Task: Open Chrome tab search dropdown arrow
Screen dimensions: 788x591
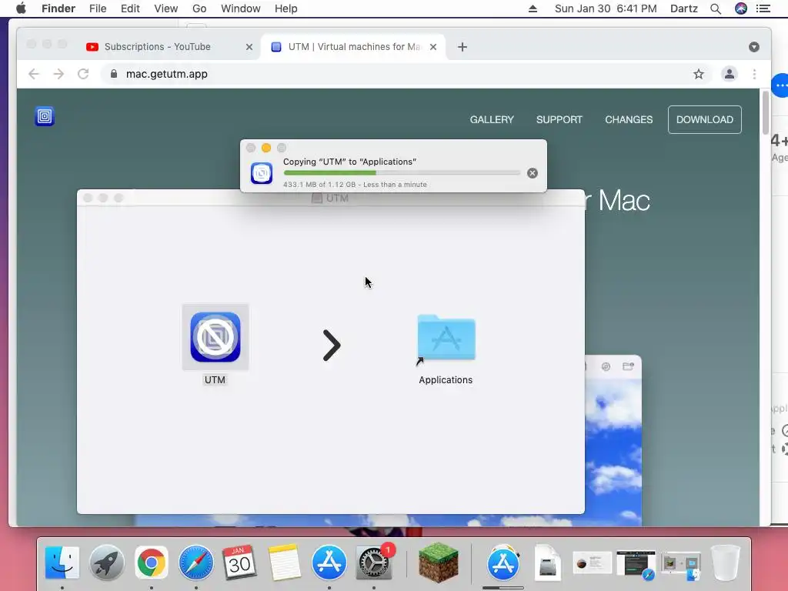Action: coord(754,47)
